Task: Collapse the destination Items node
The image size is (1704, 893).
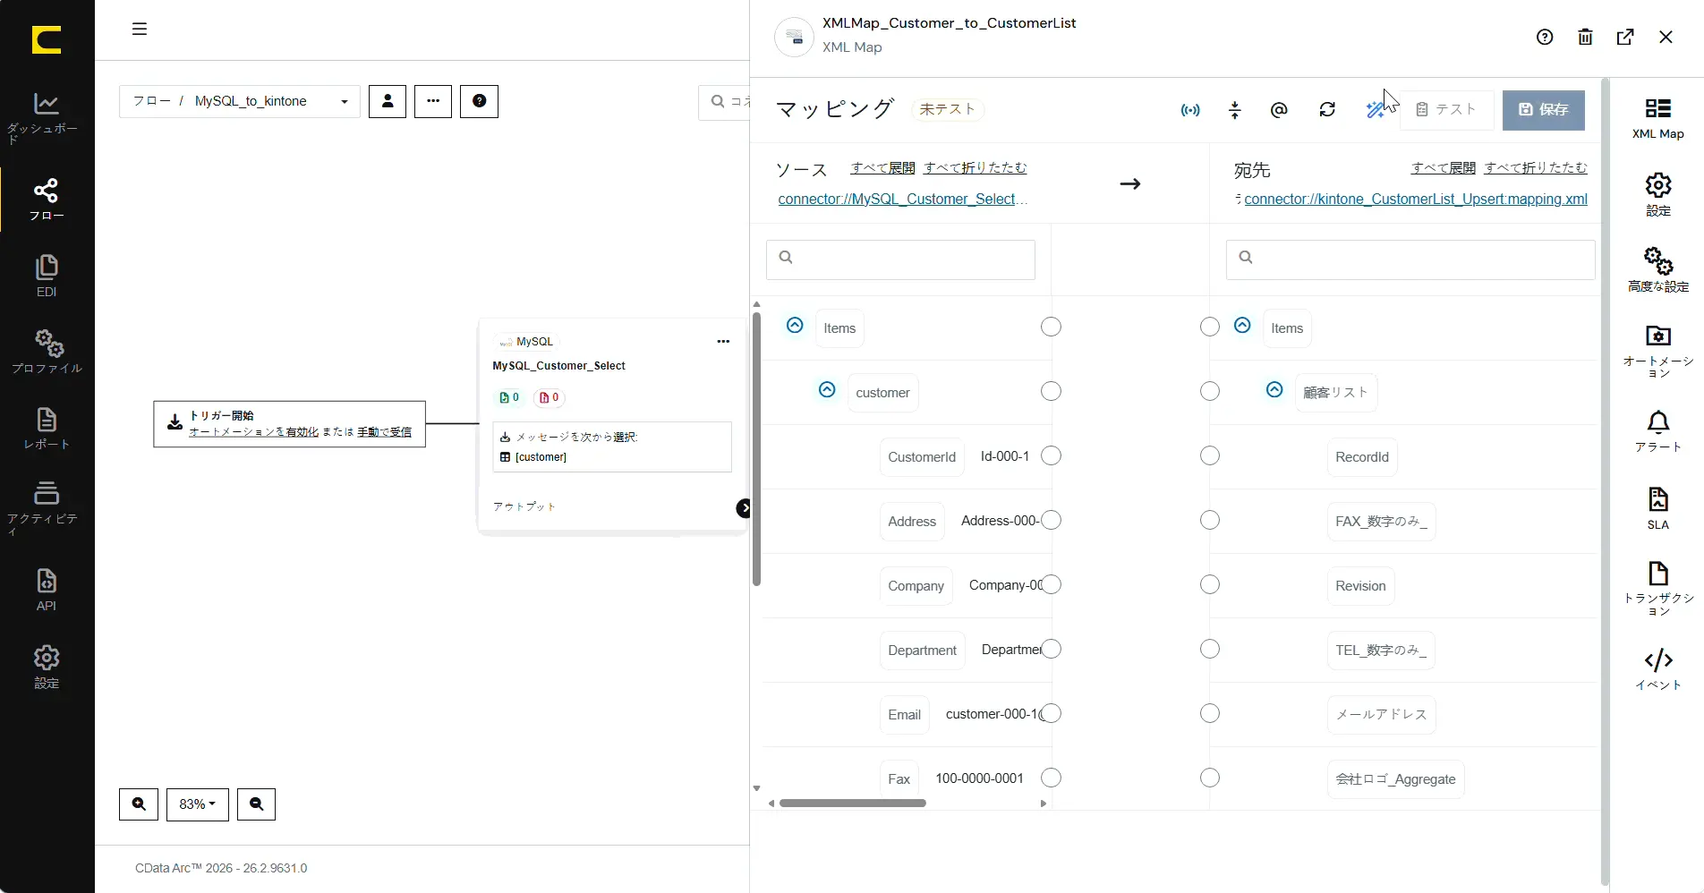Action: [x=1242, y=325]
